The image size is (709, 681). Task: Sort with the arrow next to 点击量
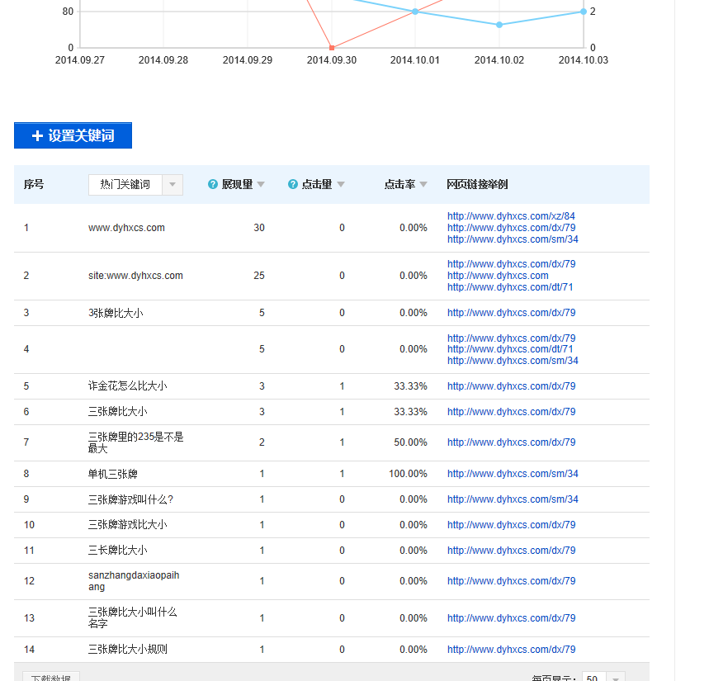pyautogui.click(x=341, y=185)
